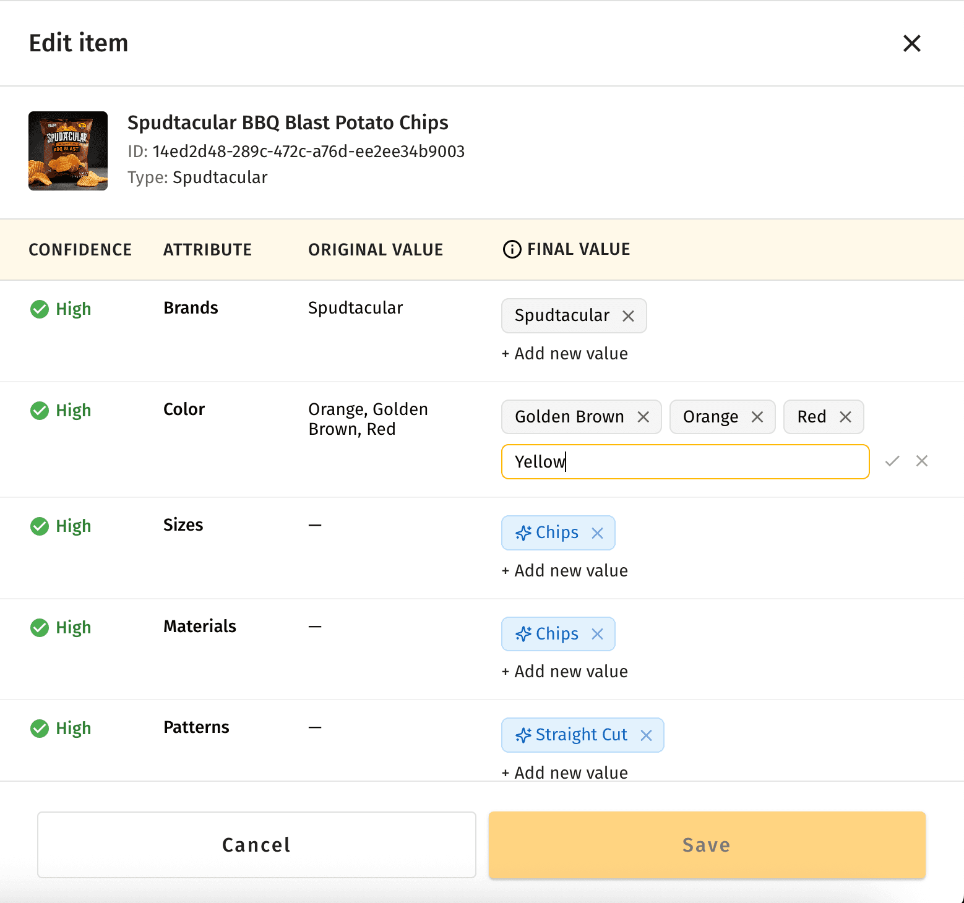Discard the Yellow color entry
The image size is (964, 903).
tap(922, 461)
